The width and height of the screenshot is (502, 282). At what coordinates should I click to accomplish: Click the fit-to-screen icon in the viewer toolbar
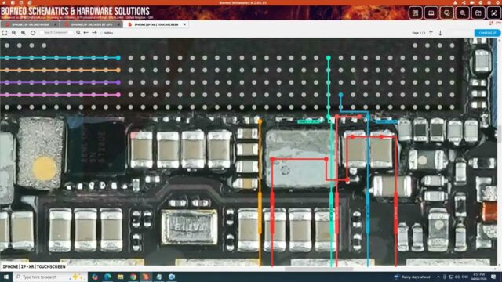tap(5, 33)
